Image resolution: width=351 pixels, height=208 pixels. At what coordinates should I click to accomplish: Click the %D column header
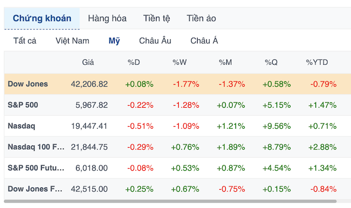[x=133, y=63]
